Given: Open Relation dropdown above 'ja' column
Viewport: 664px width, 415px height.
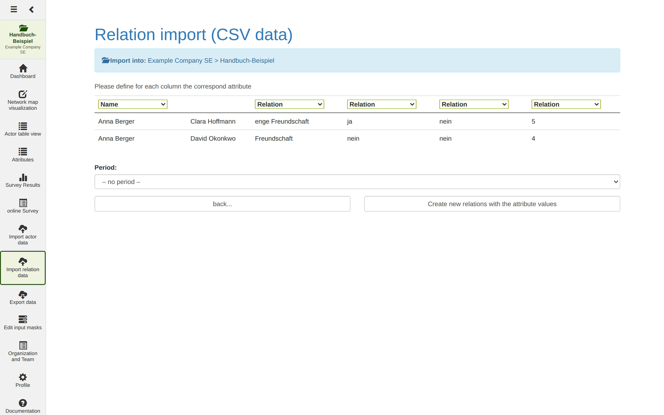Looking at the screenshot, I should (382, 104).
